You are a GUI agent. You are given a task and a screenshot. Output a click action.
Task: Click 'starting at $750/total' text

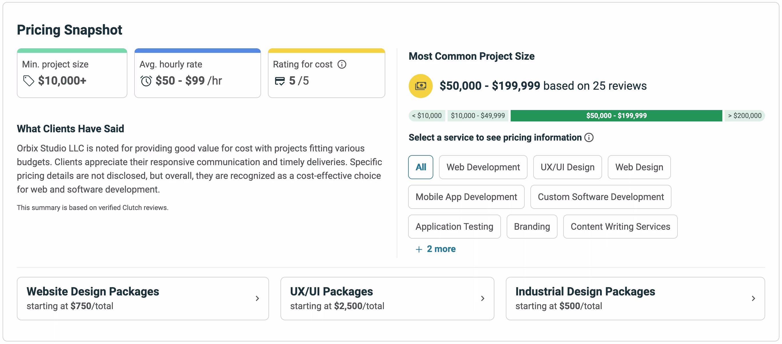(x=70, y=306)
